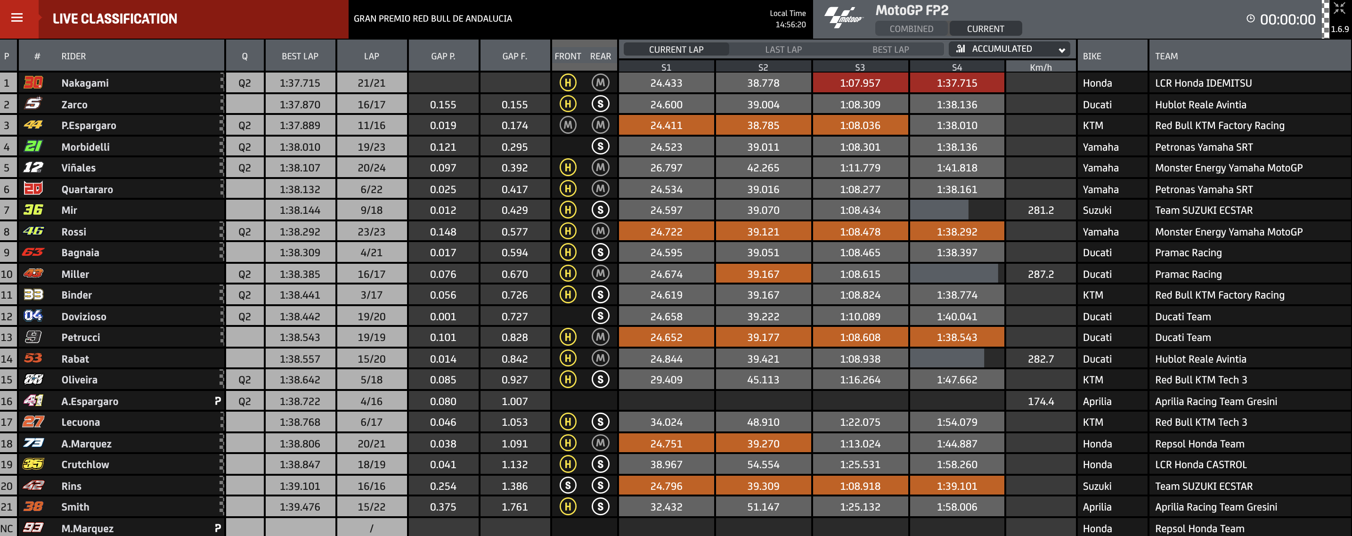Exit fullscreen with the collapse arrows icon

point(1339,8)
